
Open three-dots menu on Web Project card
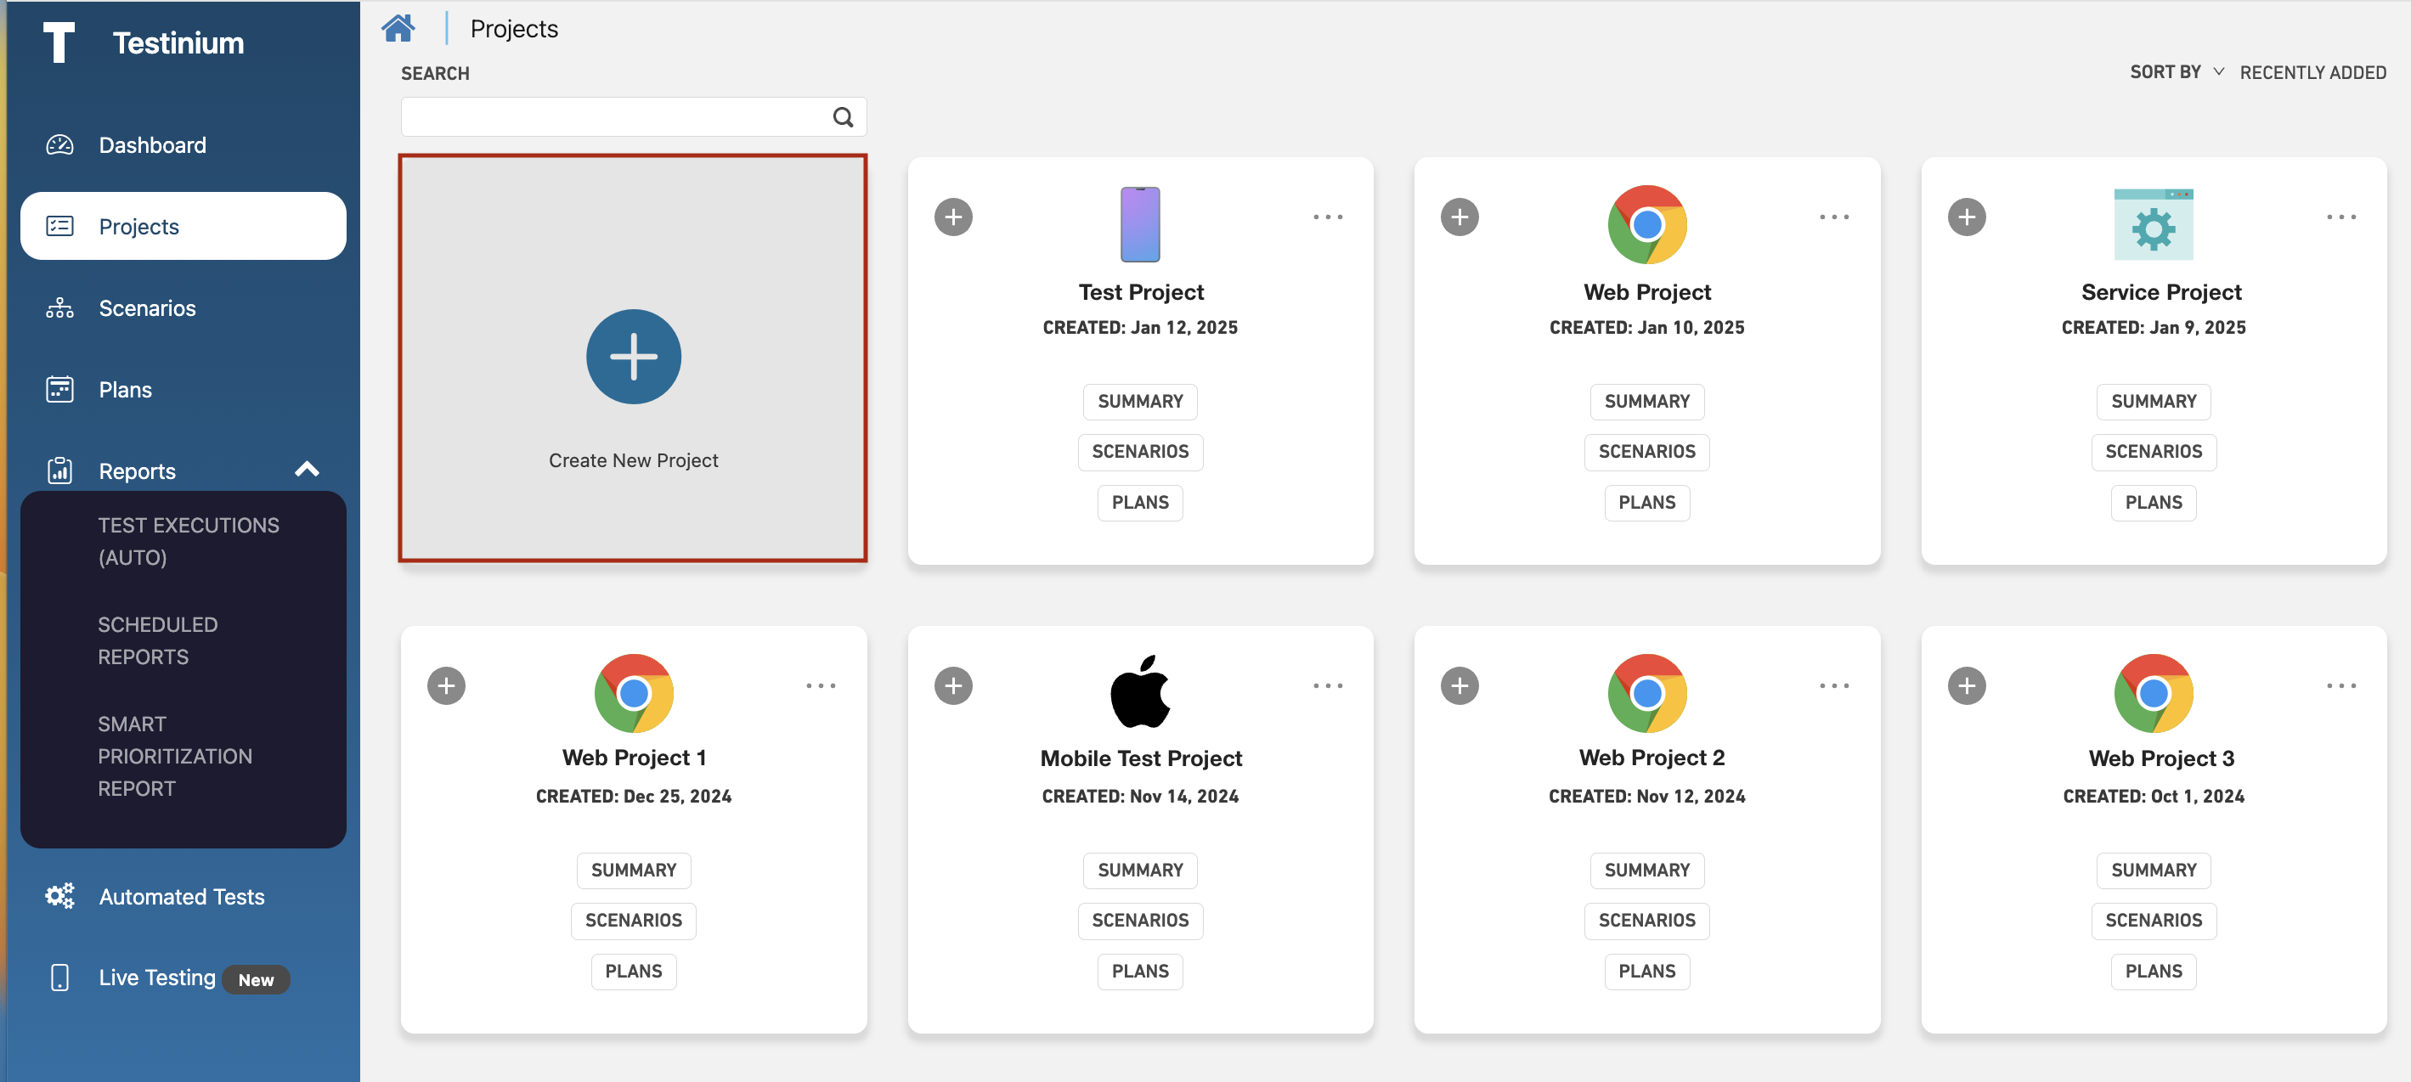pyautogui.click(x=1833, y=217)
